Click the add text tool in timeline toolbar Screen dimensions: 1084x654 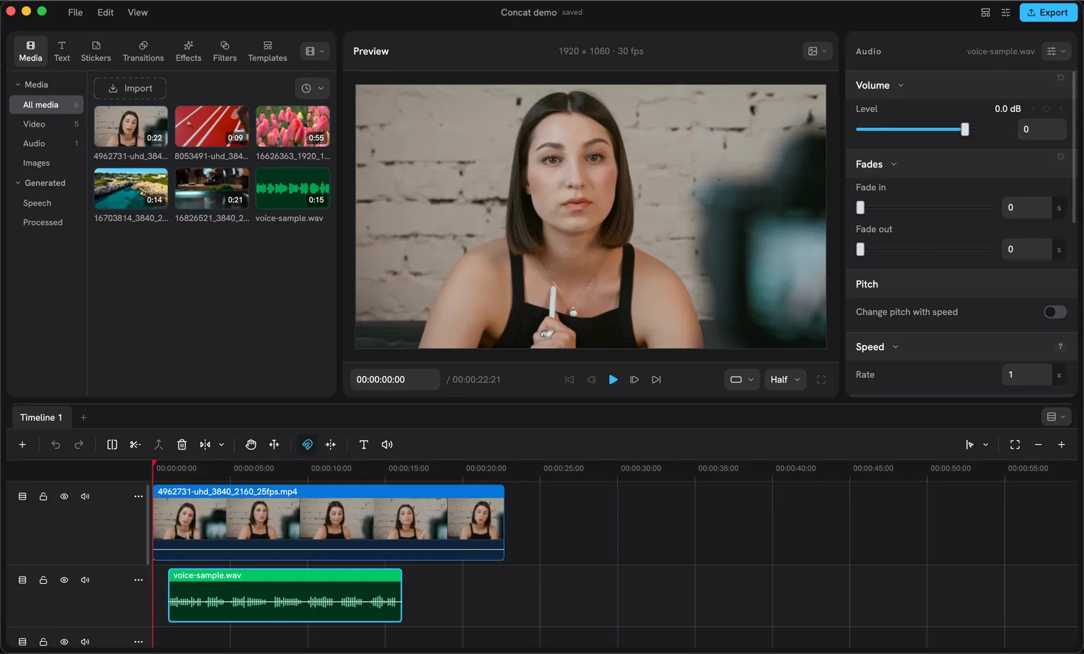click(364, 445)
